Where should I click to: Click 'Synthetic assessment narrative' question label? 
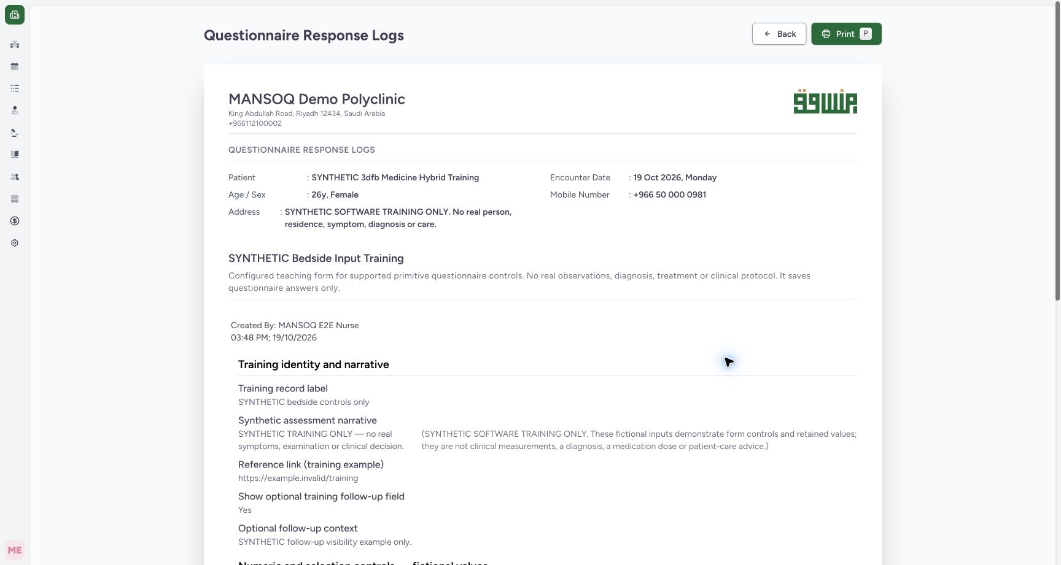click(x=308, y=420)
